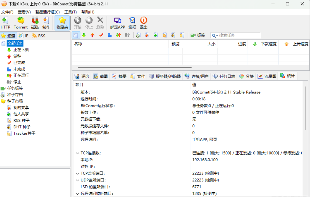The height and width of the screenshot is (197, 310).
Task: Select 我的共享 in the sidebar tree
Action: [21, 108]
